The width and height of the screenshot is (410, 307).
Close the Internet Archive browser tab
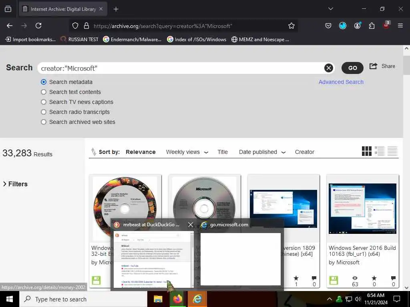click(101, 9)
